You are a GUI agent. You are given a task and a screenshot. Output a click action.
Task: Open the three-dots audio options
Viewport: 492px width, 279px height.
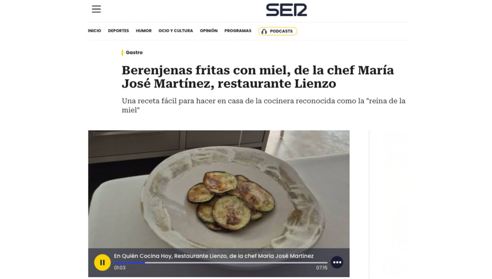point(337,262)
